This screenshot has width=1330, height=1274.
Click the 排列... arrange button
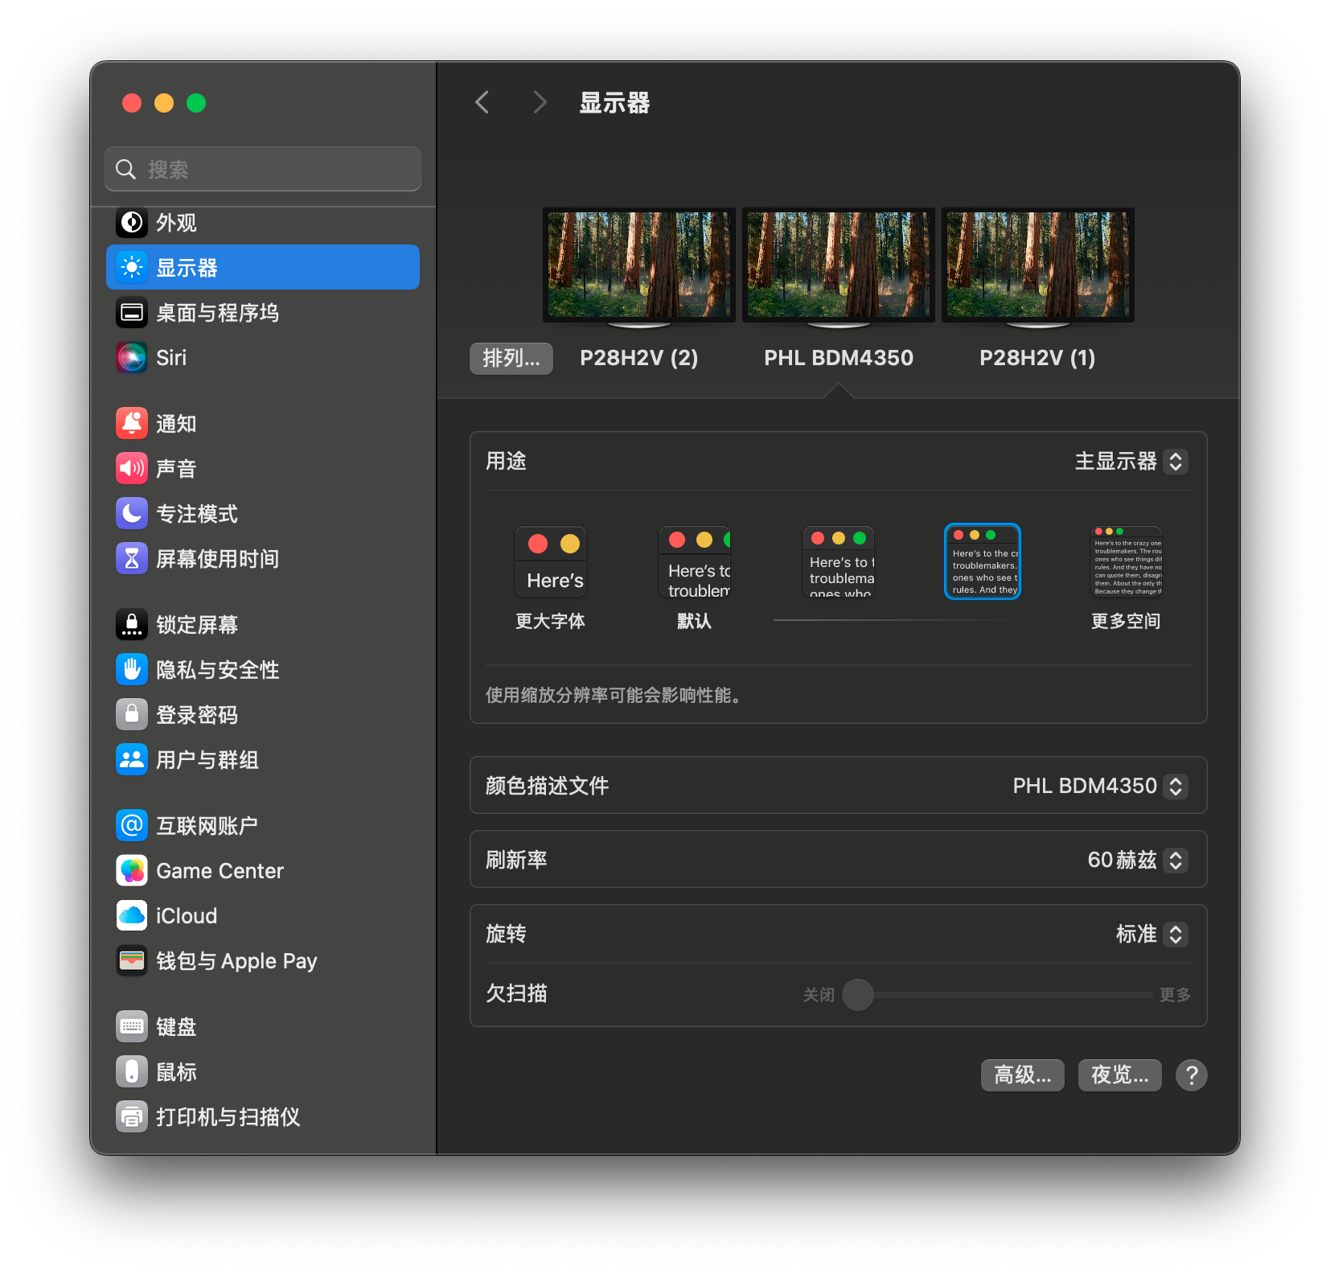point(511,358)
